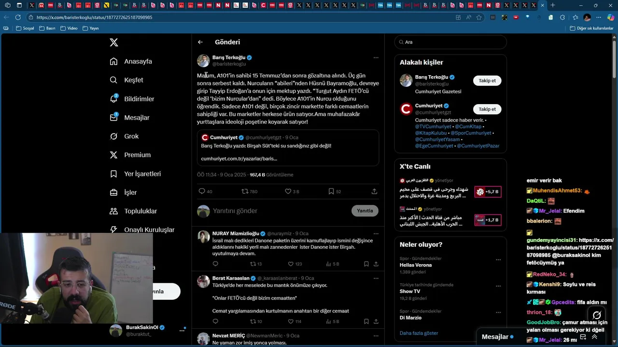Click the browser address bar URL
Viewport: 618px width, 347px height.
click(x=94, y=17)
